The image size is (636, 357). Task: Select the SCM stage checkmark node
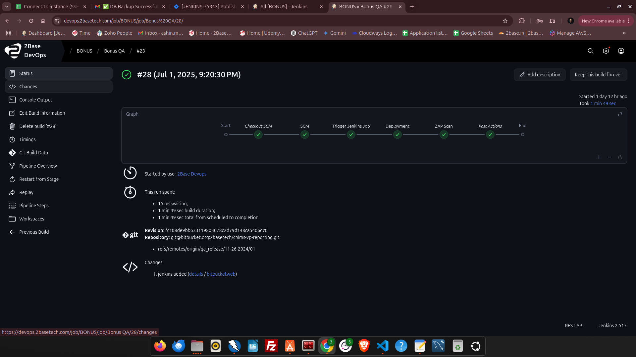(305, 135)
